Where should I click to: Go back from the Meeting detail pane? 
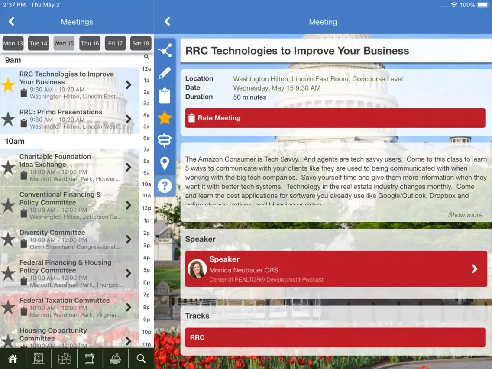click(167, 22)
